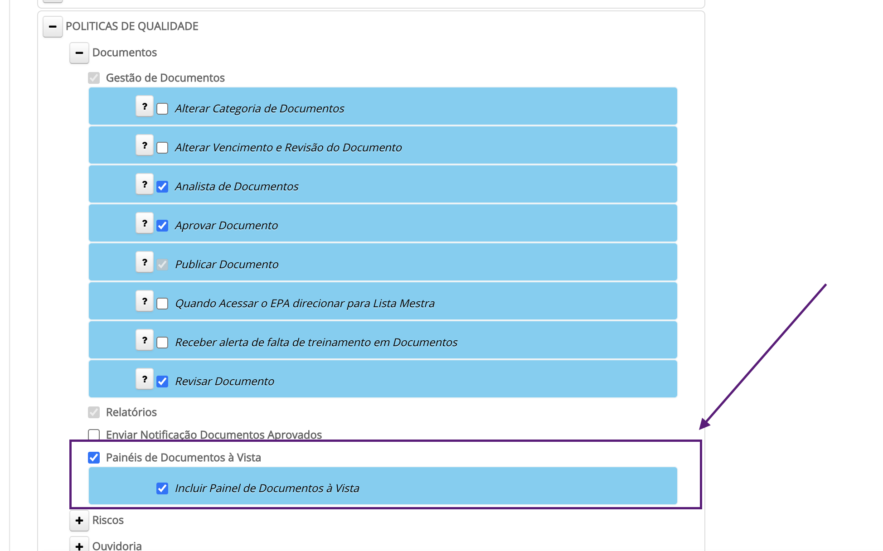Uncheck Analista de Documentos permission
This screenshot has height=551, width=883.
162,187
